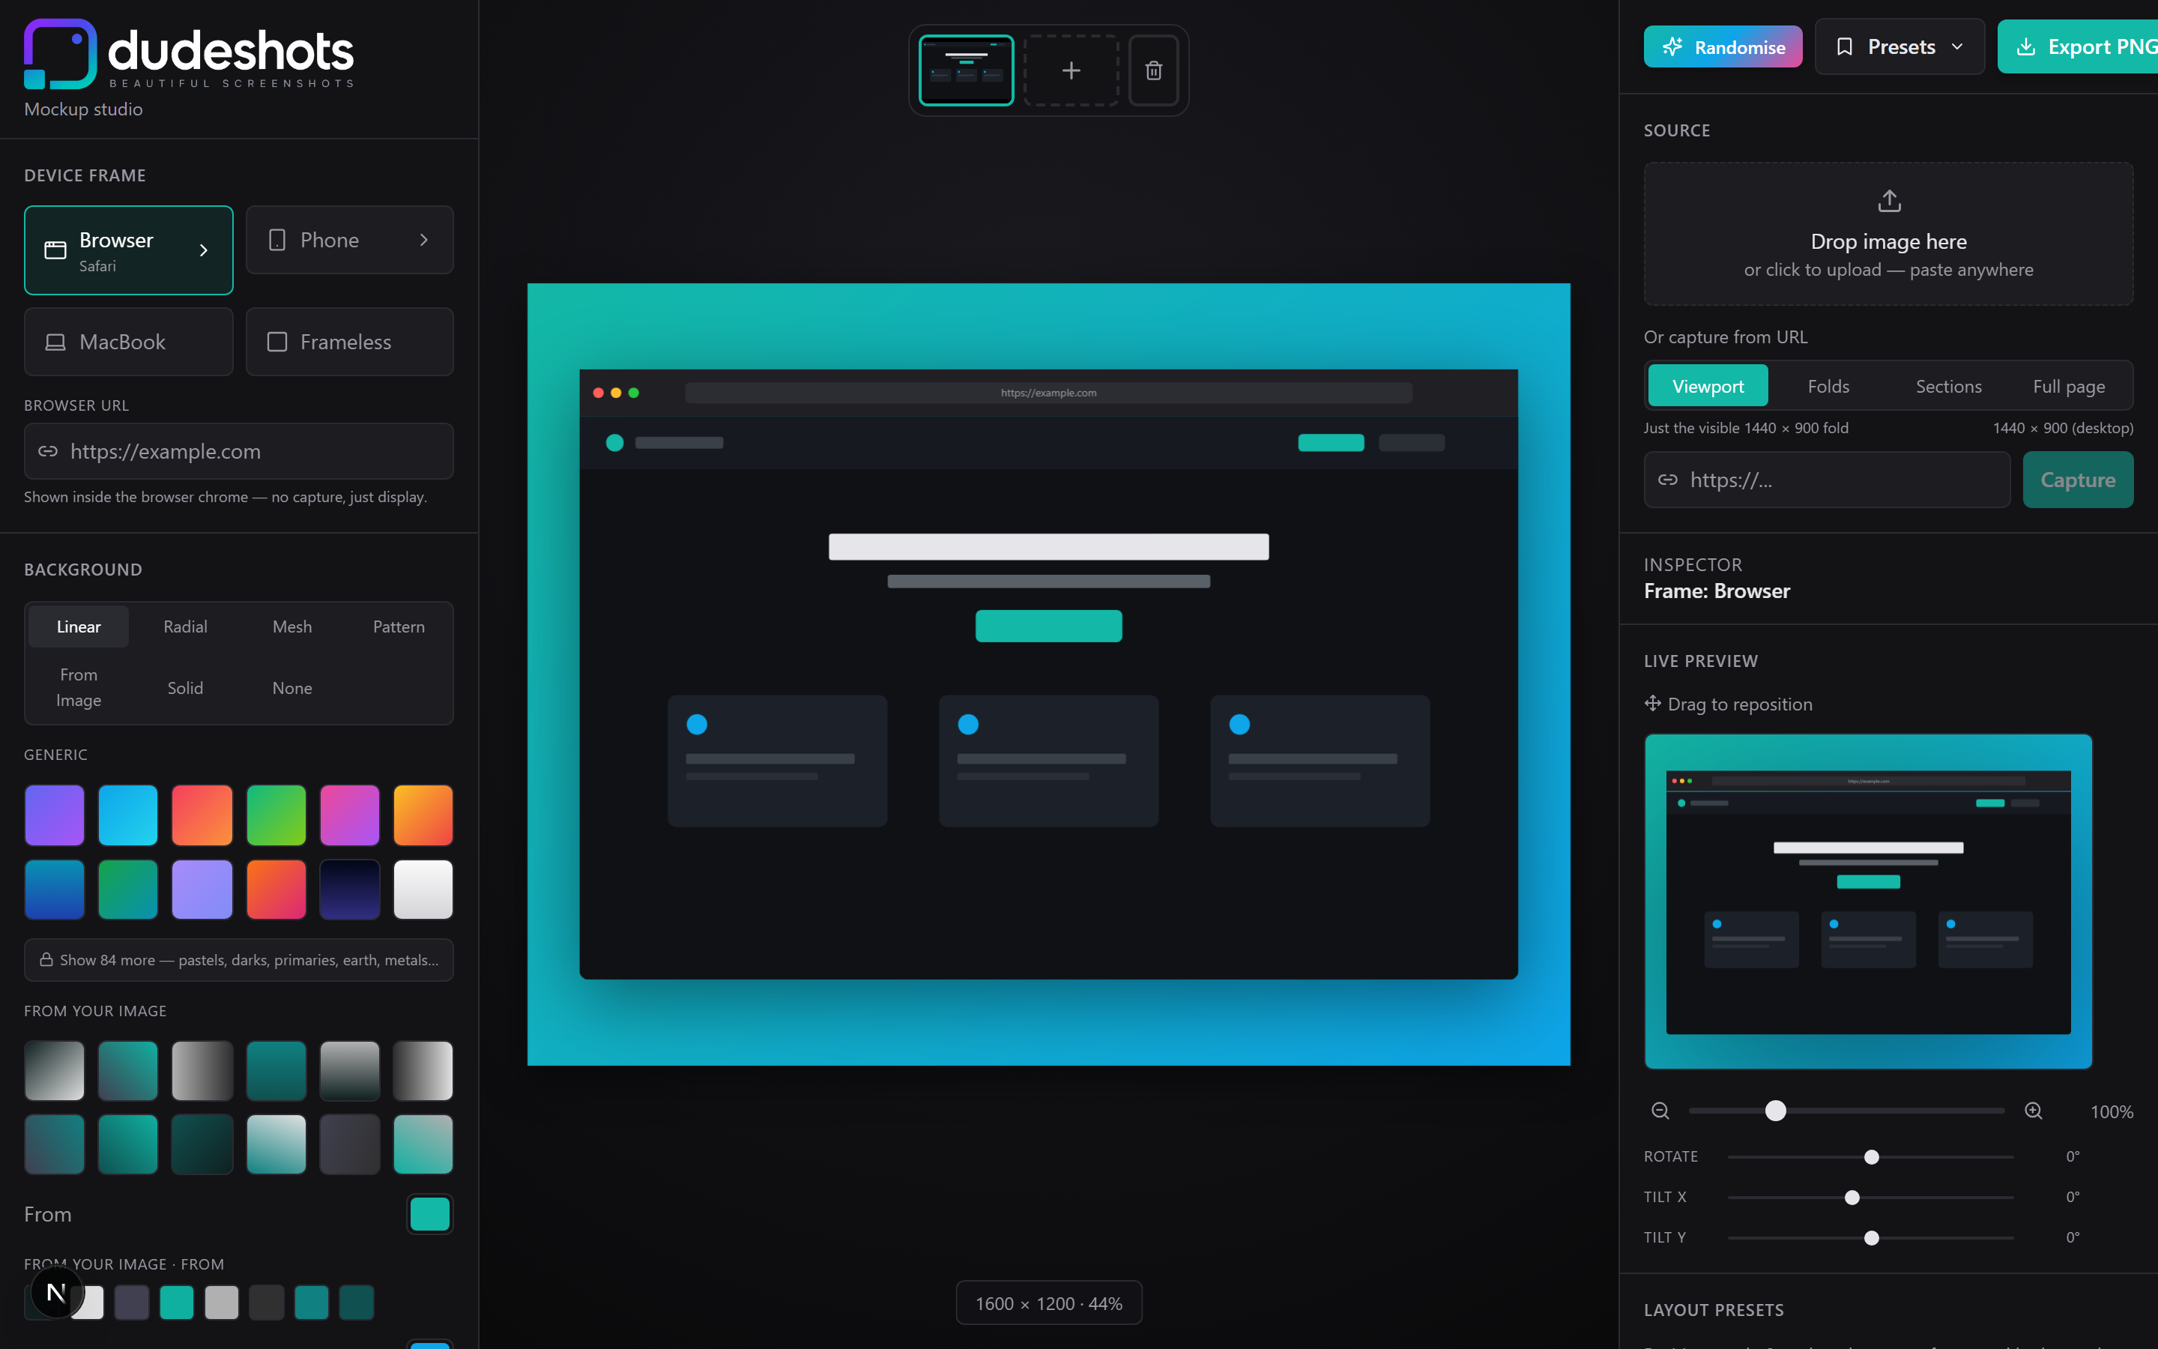Open the Presets dropdown arrow
Image resolution: width=2158 pixels, height=1349 pixels.
[x=1957, y=46]
